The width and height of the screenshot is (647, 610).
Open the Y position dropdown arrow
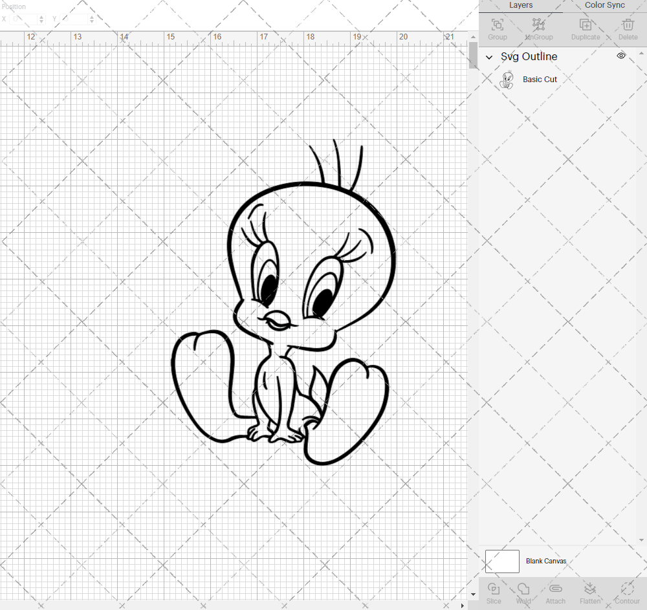[91, 21]
